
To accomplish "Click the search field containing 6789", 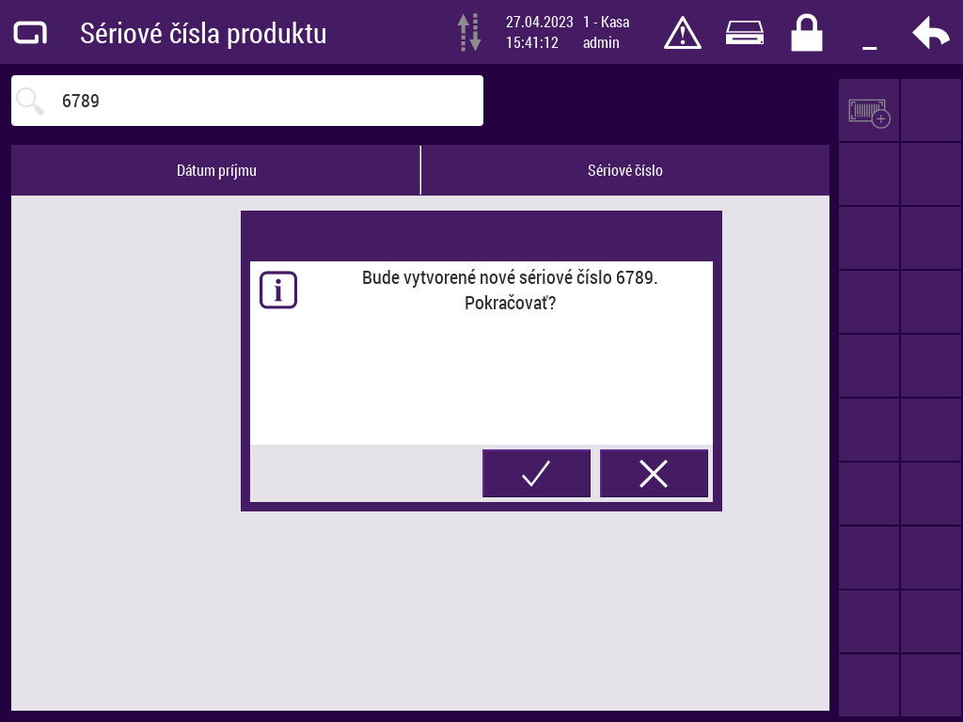I will tap(263, 101).
